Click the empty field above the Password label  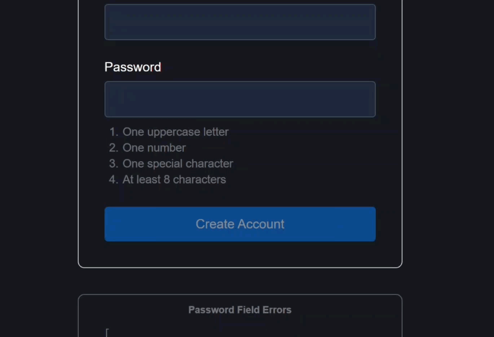coord(240,22)
